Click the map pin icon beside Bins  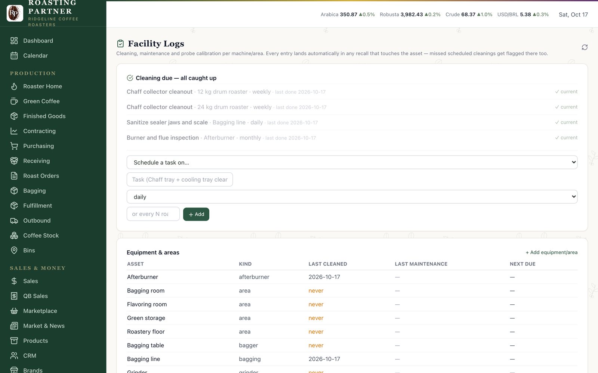click(x=14, y=250)
